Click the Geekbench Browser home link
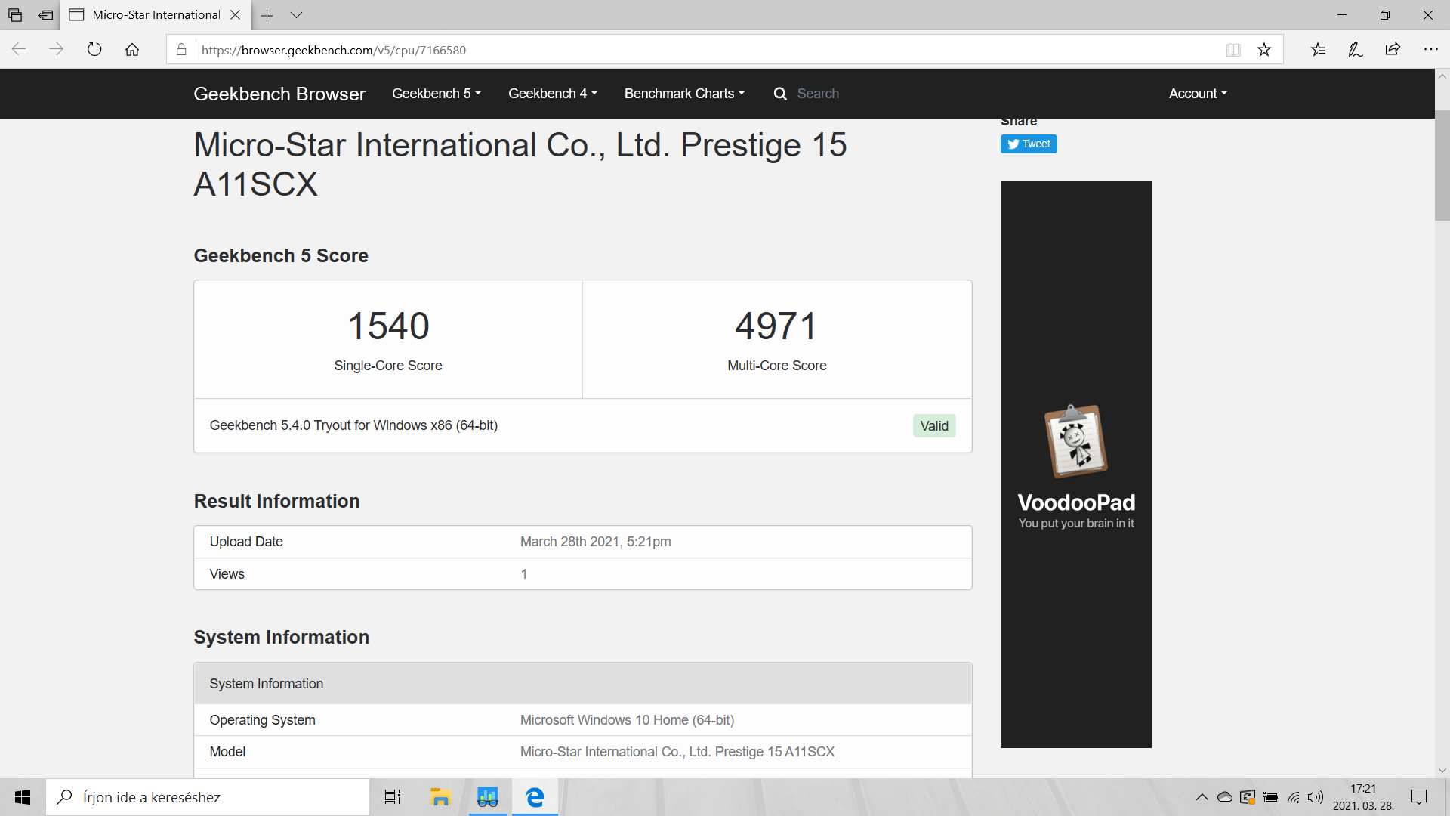 tap(279, 94)
